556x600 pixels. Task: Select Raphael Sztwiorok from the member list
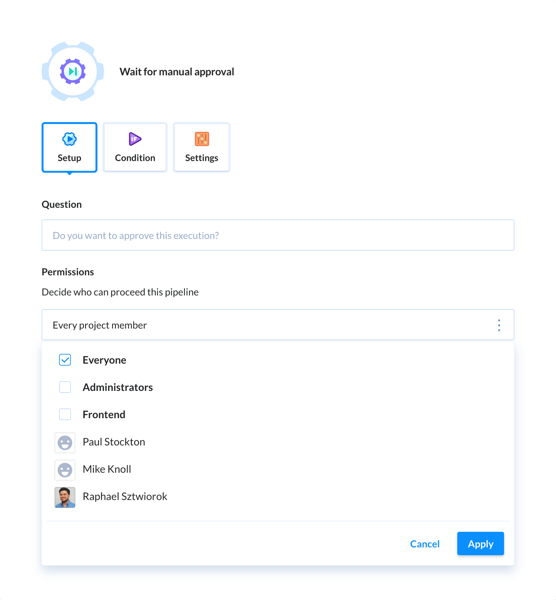pyautogui.click(x=125, y=496)
